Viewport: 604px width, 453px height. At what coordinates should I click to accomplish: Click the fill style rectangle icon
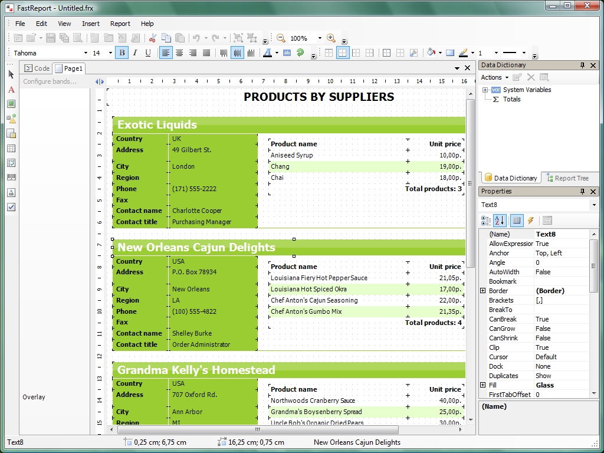450,52
